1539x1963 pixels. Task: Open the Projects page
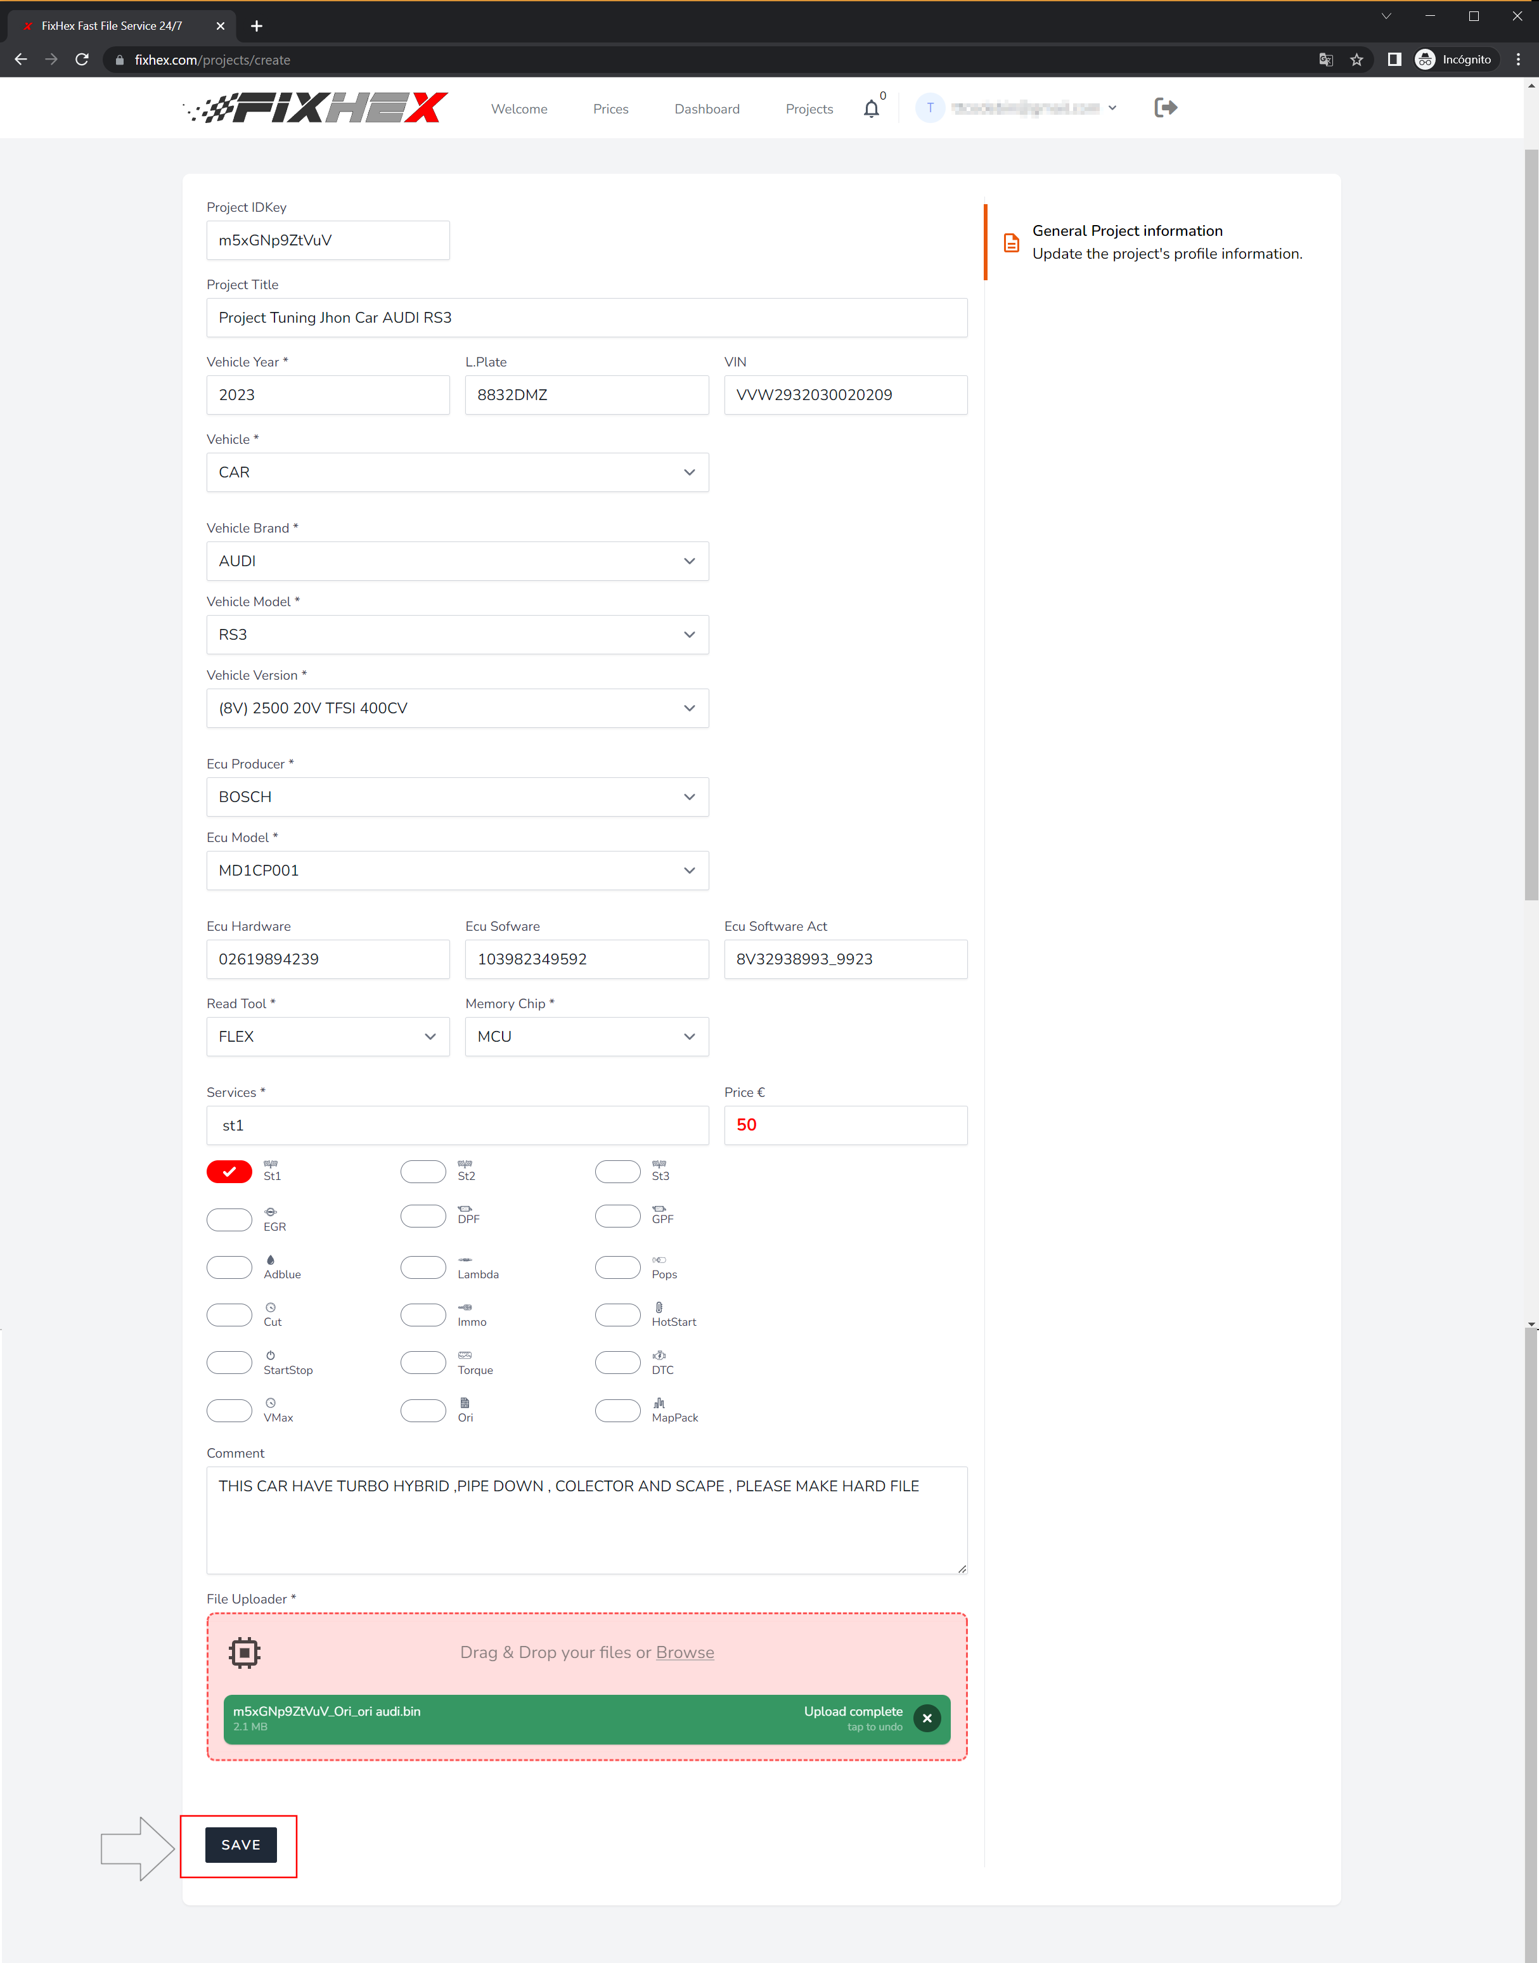click(809, 109)
